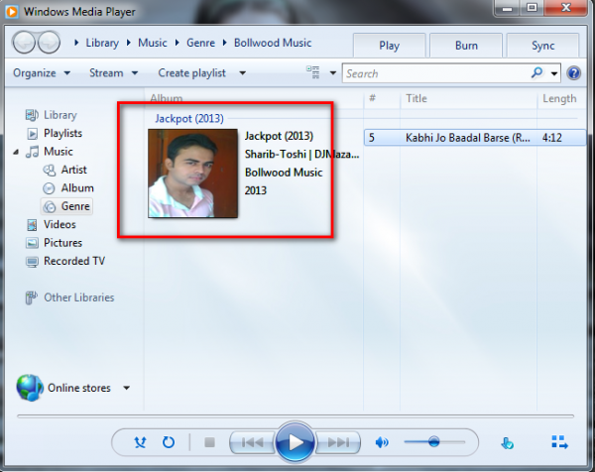
Task: Click Music in the breadcrumb
Action: [152, 43]
